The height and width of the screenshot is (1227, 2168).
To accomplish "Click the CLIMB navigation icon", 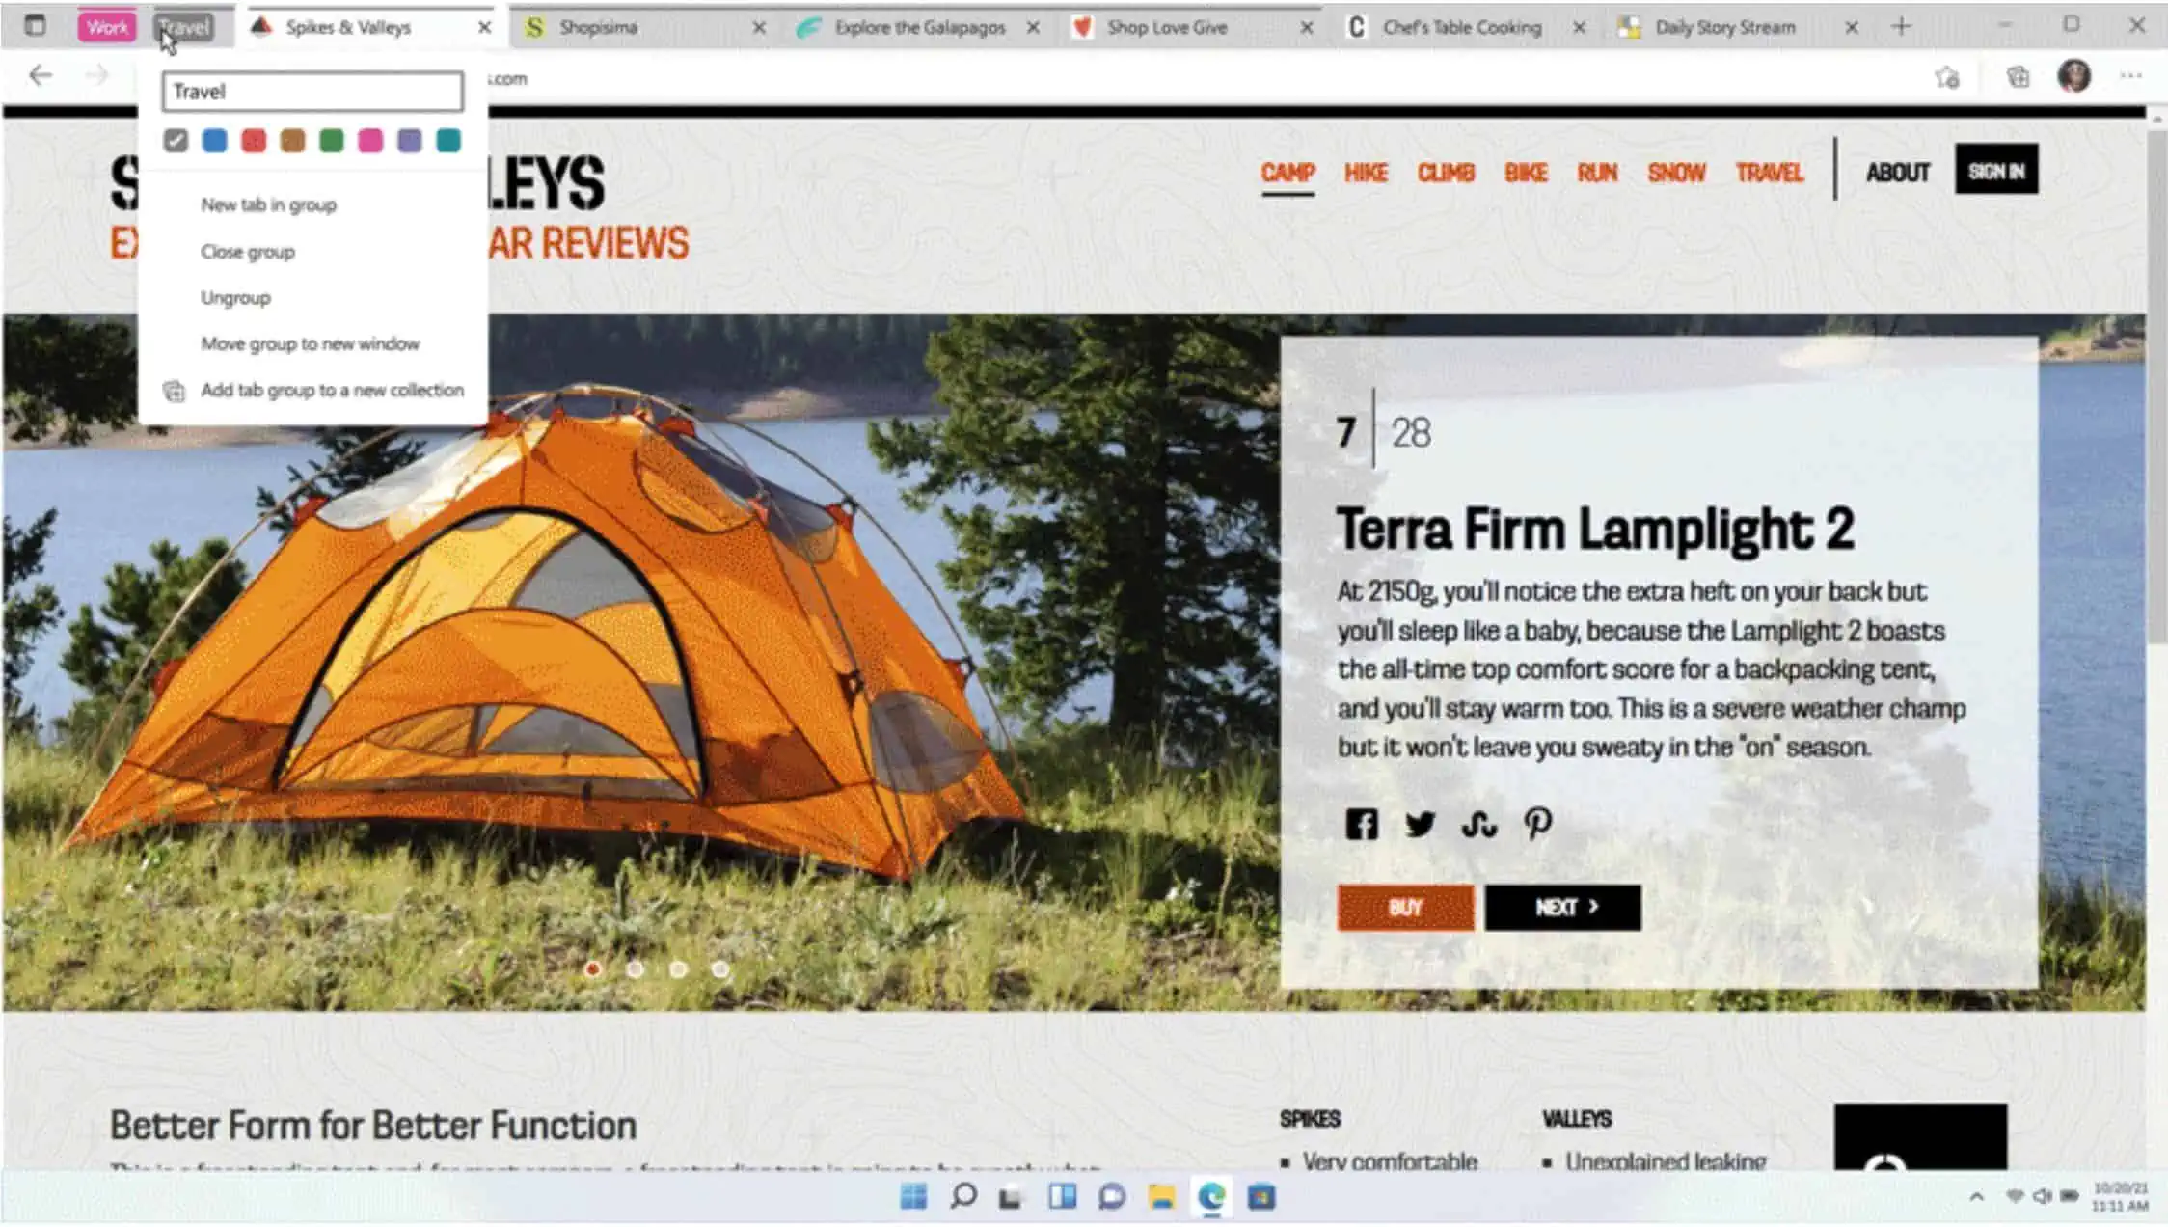I will point(1445,173).
